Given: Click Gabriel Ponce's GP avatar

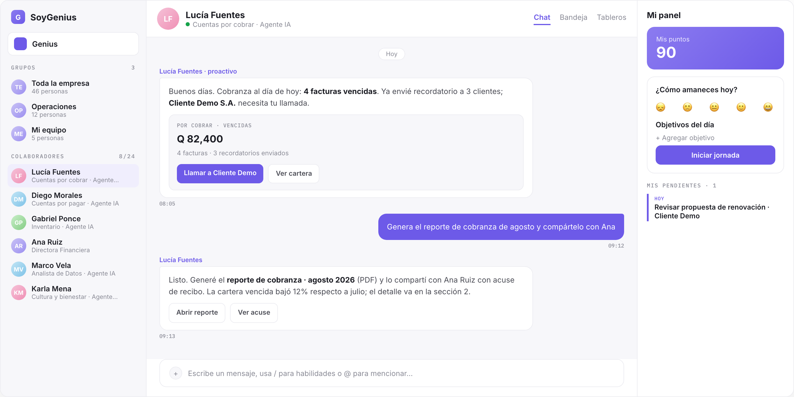Looking at the screenshot, I should pyautogui.click(x=18, y=222).
